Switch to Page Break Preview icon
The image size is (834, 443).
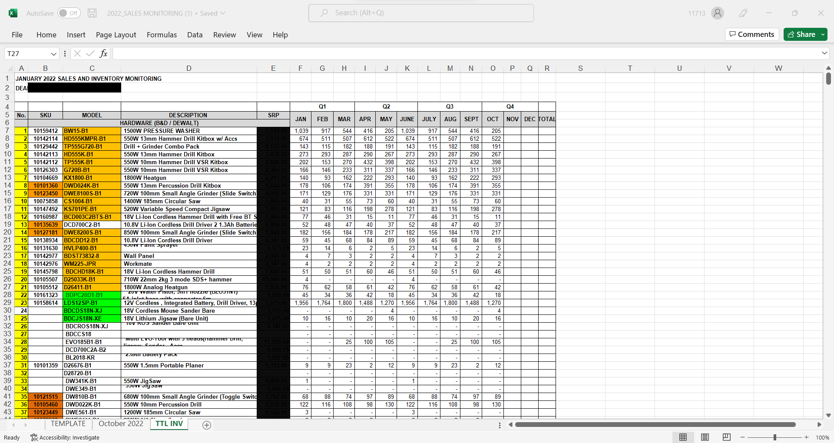[x=726, y=437]
